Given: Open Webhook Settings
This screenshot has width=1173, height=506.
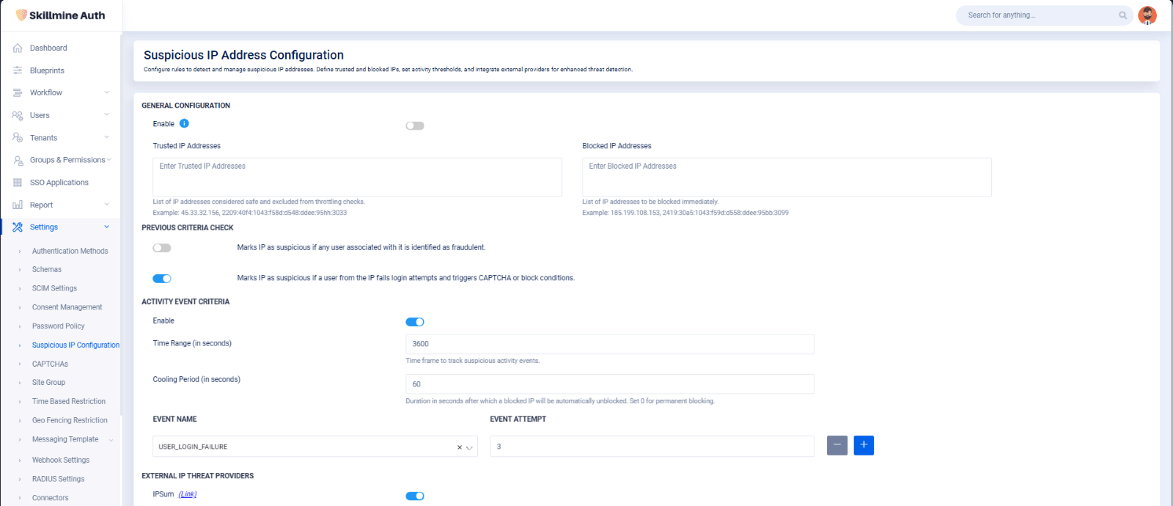Looking at the screenshot, I should [61, 460].
